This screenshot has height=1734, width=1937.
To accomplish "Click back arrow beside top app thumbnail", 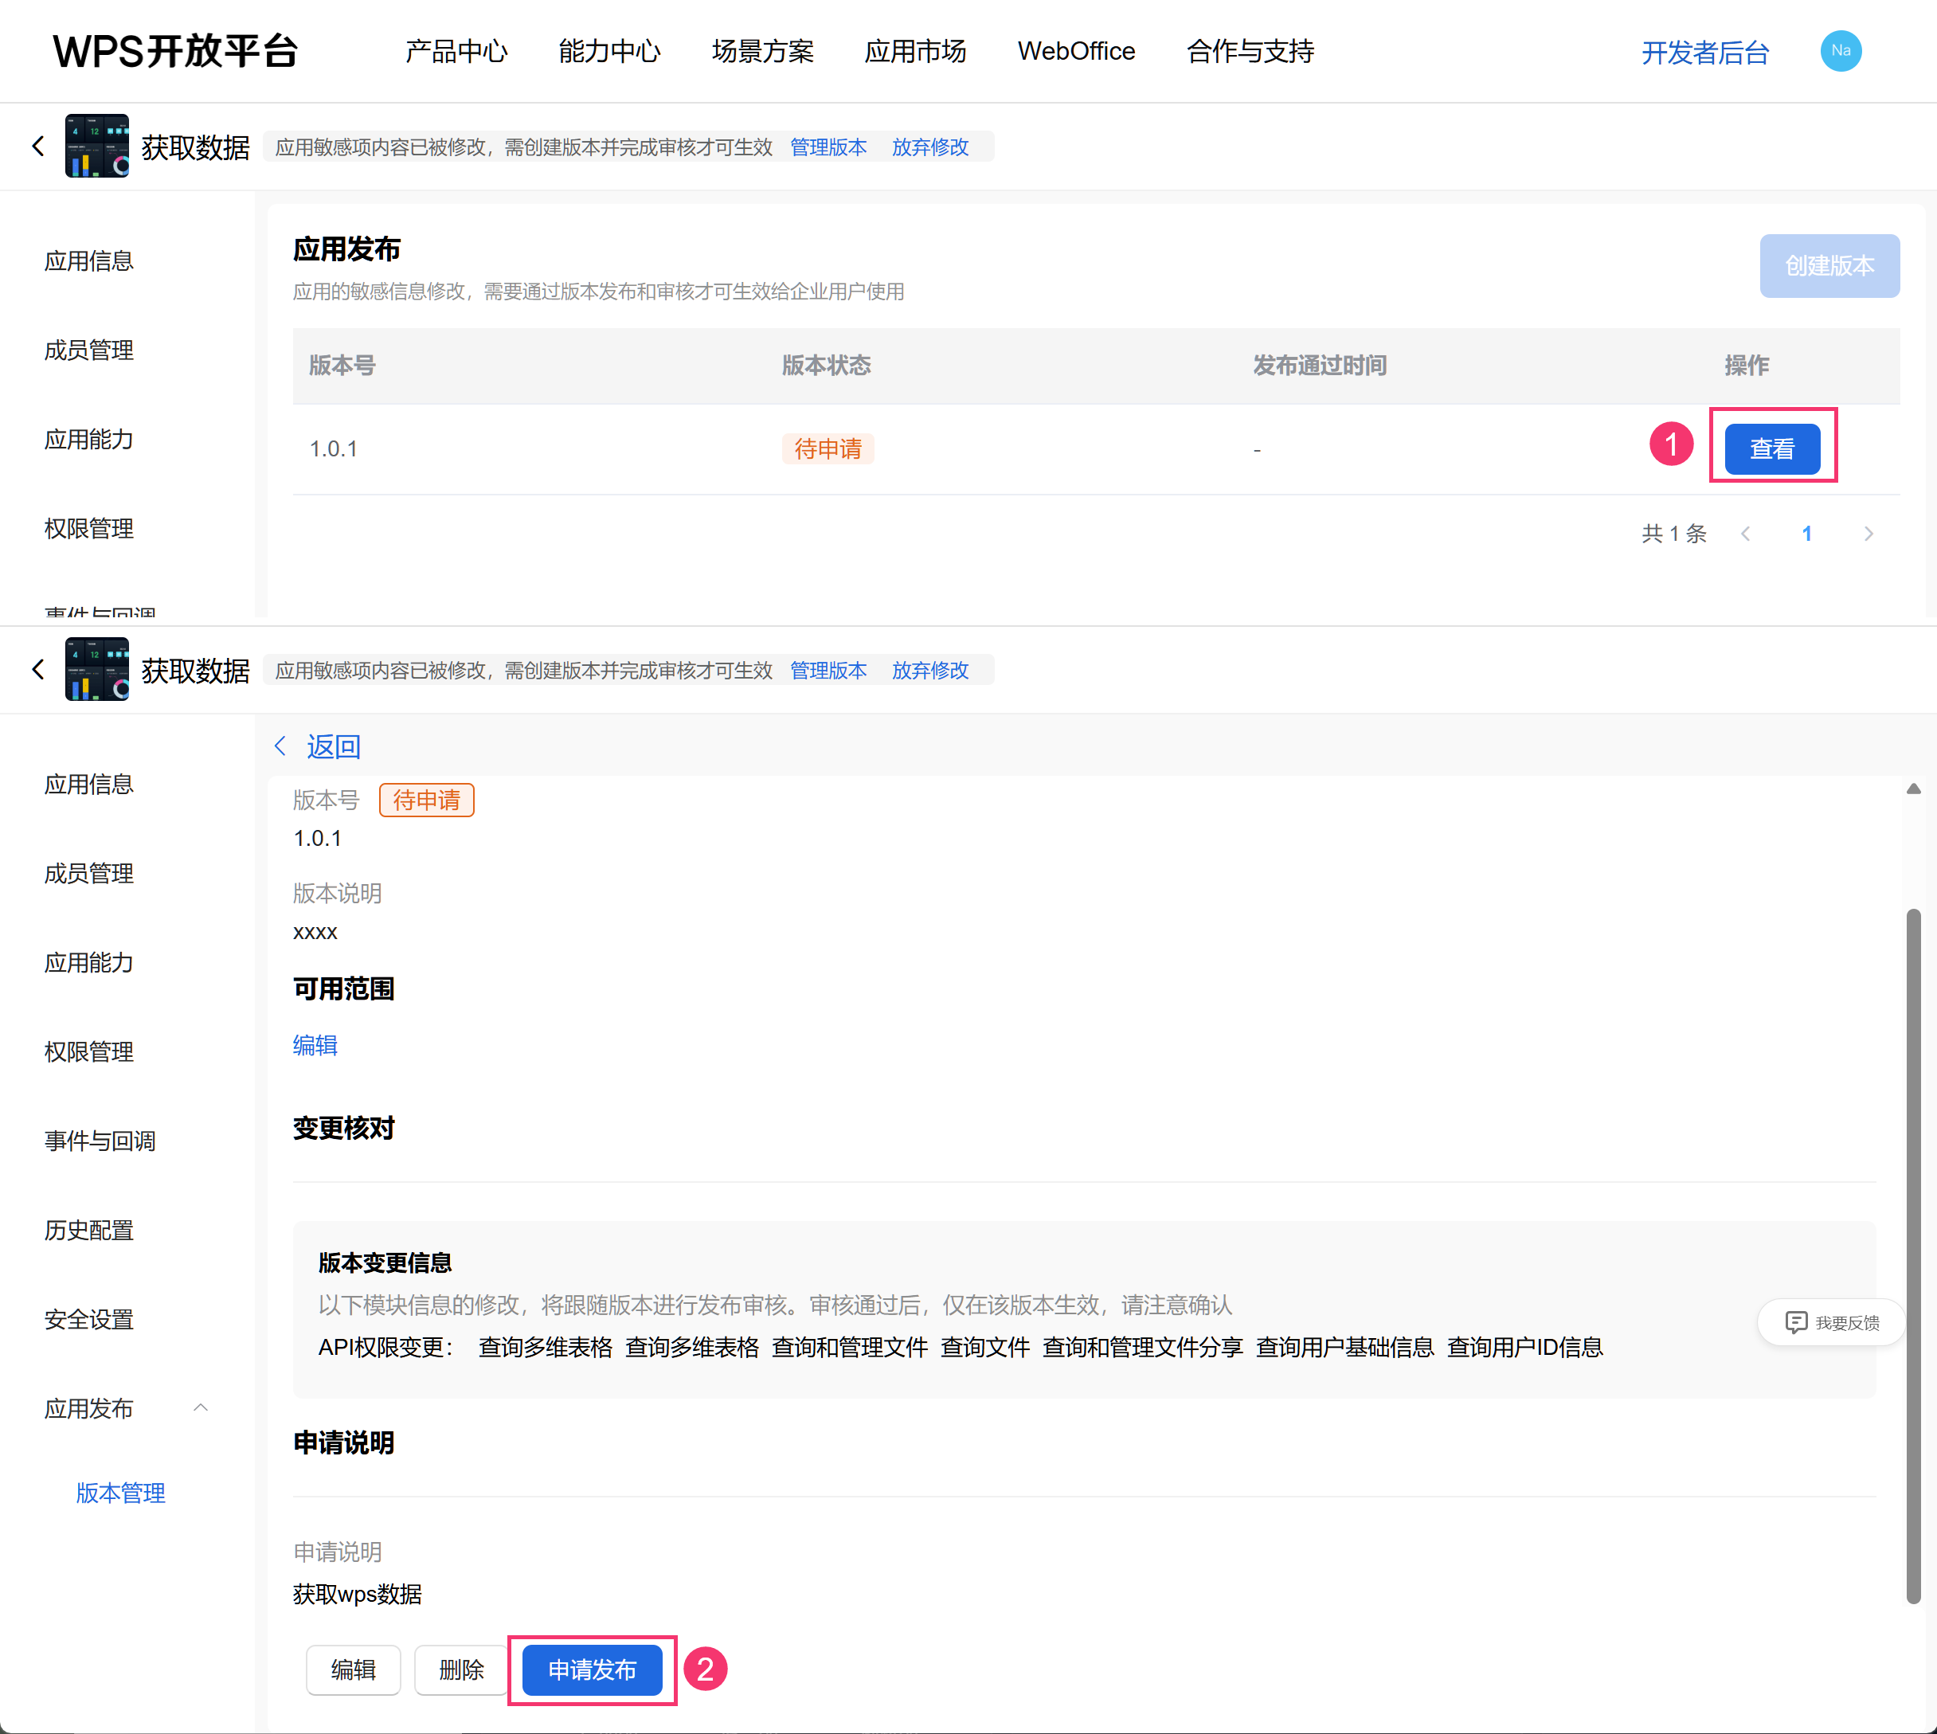I will coord(38,147).
